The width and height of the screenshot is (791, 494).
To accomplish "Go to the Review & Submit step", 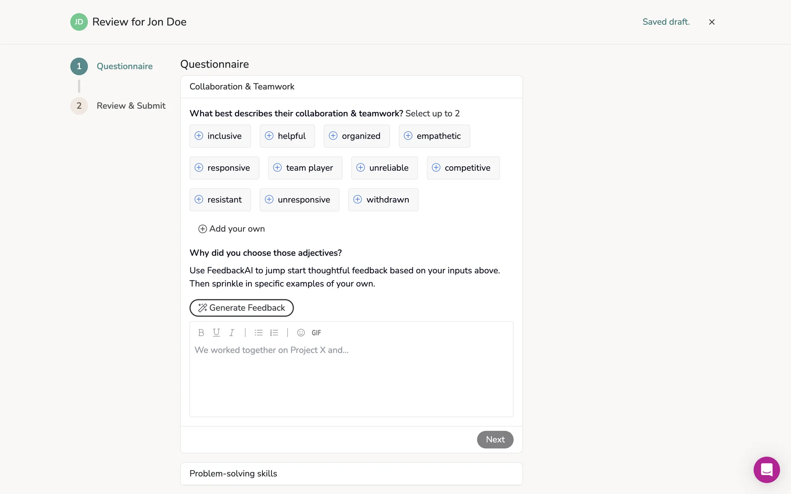I will click(x=131, y=106).
